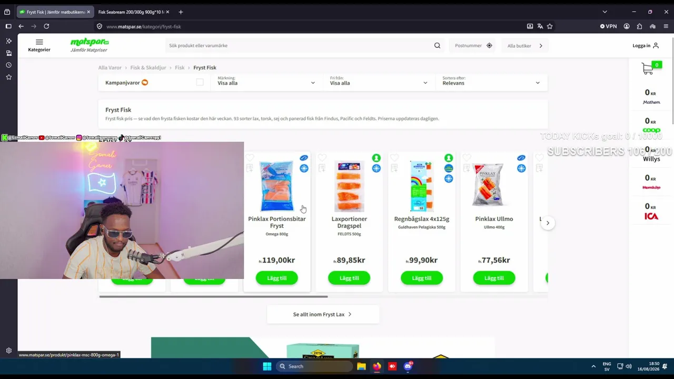The image size is (674, 379).
Task: Click the Postnummer input field
Action: 468,46
